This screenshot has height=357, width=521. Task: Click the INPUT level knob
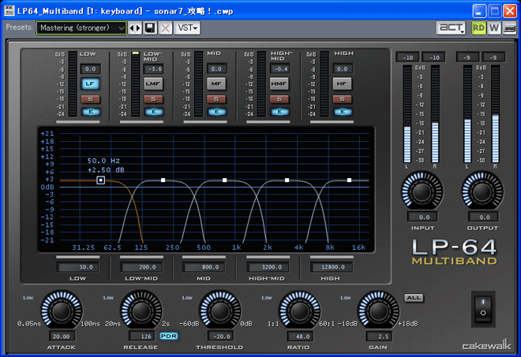[422, 191]
